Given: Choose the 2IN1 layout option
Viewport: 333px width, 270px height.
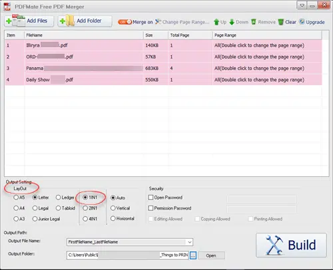Looking at the screenshot, I should [x=85, y=208].
